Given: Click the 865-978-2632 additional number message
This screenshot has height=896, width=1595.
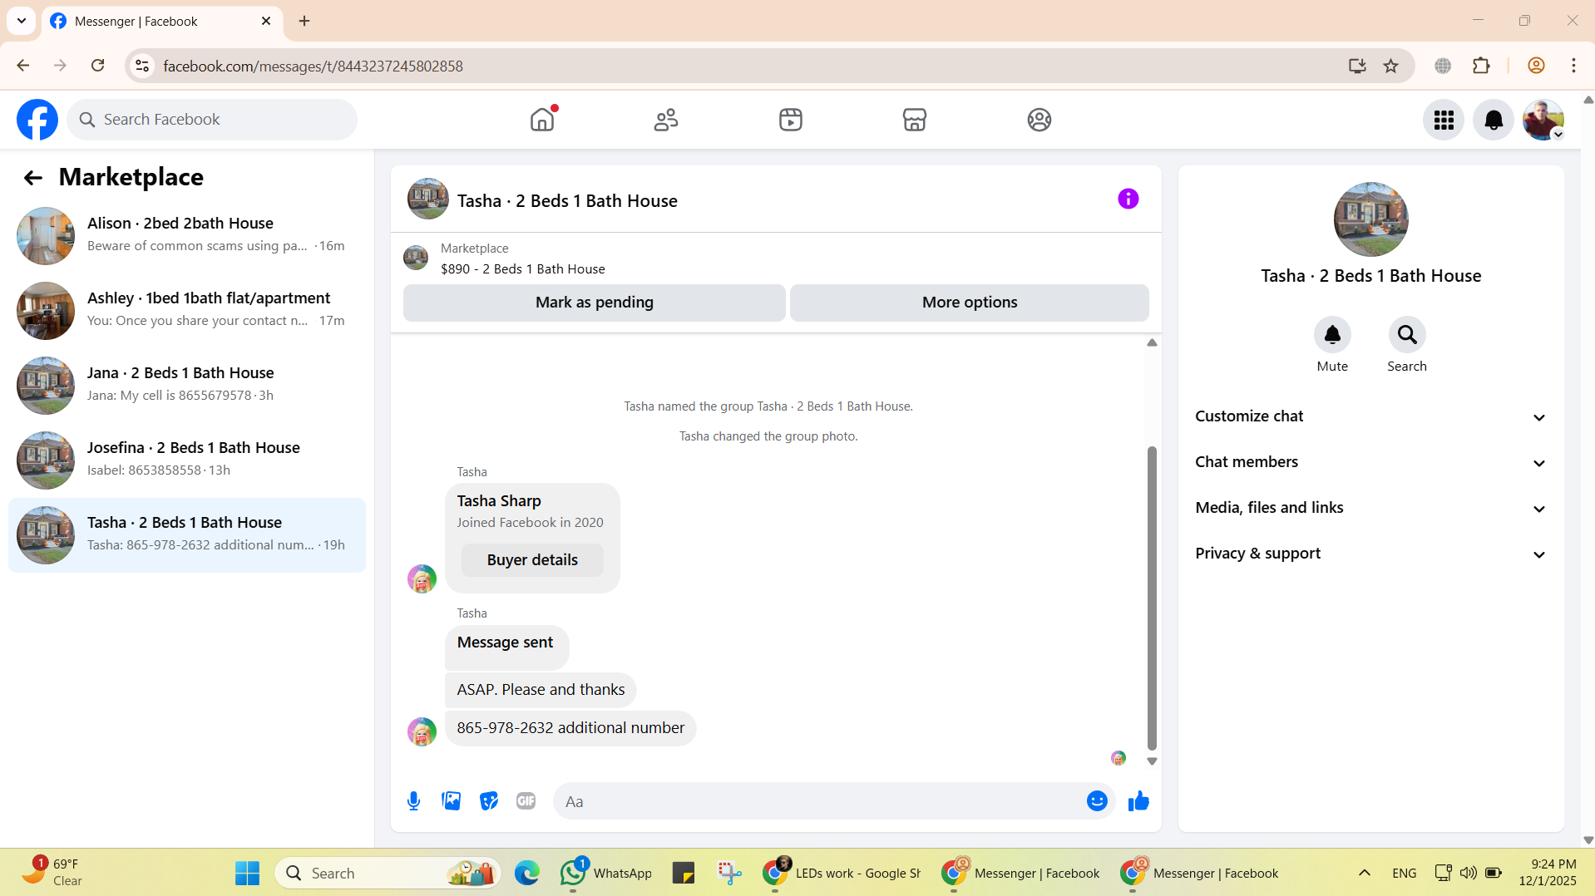Looking at the screenshot, I should tap(570, 728).
